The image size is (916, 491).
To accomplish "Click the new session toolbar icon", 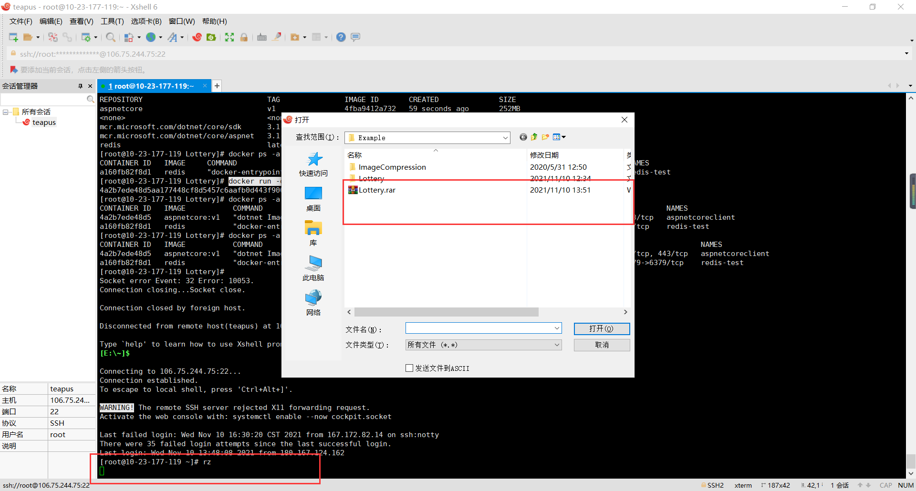I will pos(13,37).
